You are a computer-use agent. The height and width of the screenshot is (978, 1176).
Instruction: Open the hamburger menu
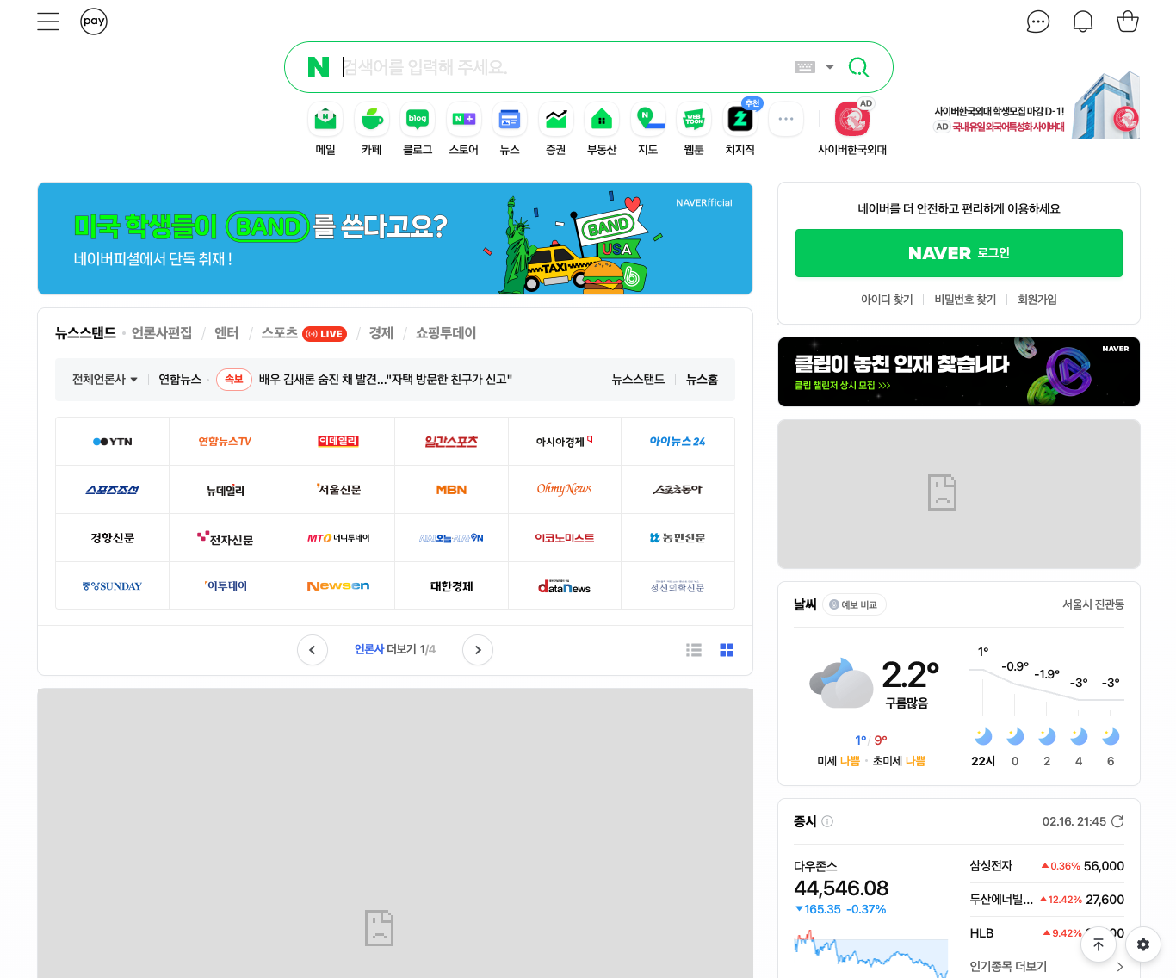point(48,22)
